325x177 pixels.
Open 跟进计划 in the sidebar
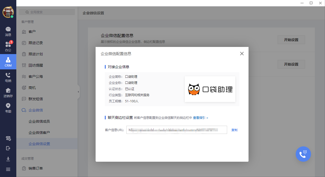click(x=47, y=54)
